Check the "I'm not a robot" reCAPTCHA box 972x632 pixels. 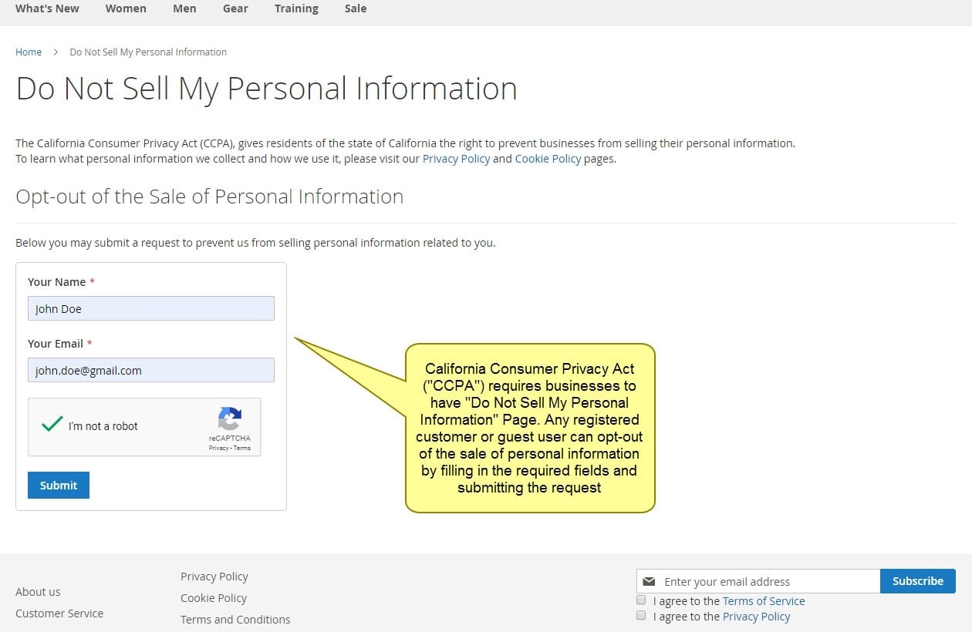point(52,425)
